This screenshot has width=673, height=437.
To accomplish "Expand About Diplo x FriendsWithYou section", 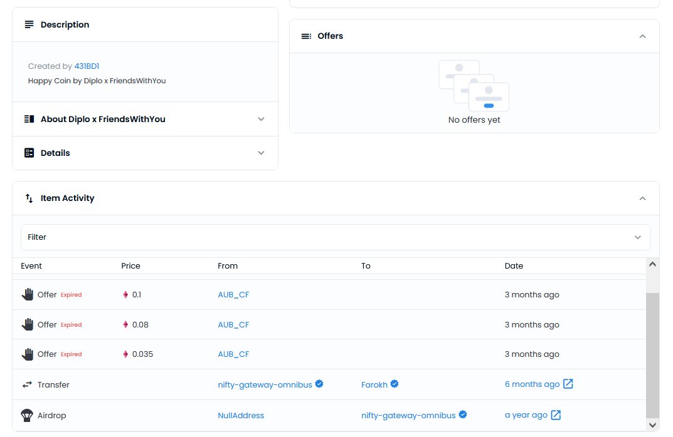I will click(x=261, y=119).
